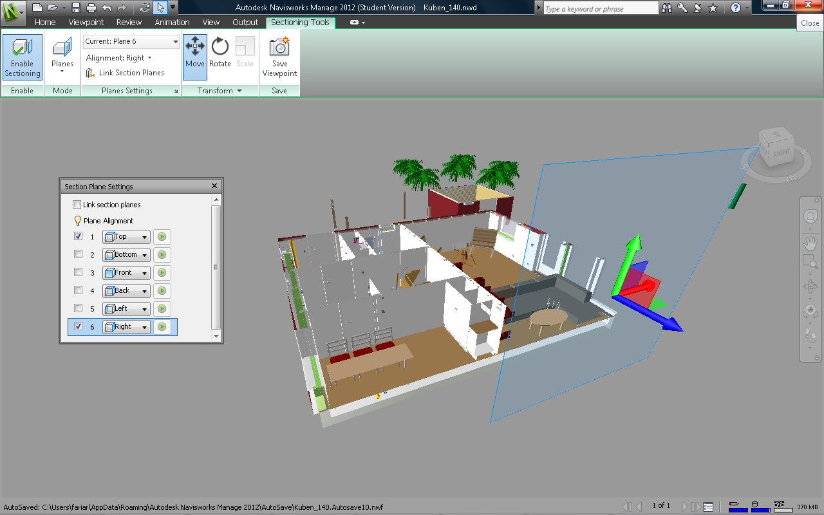The width and height of the screenshot is (824, 515).
Task: Click the New file icon
Action: (x=37, y=8)
